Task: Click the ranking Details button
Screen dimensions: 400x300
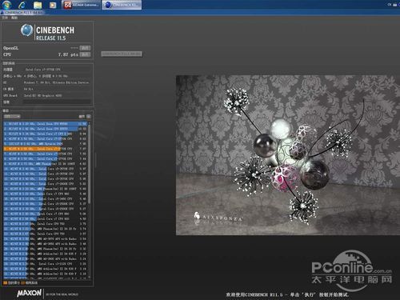Action: [x=82, y=117]
